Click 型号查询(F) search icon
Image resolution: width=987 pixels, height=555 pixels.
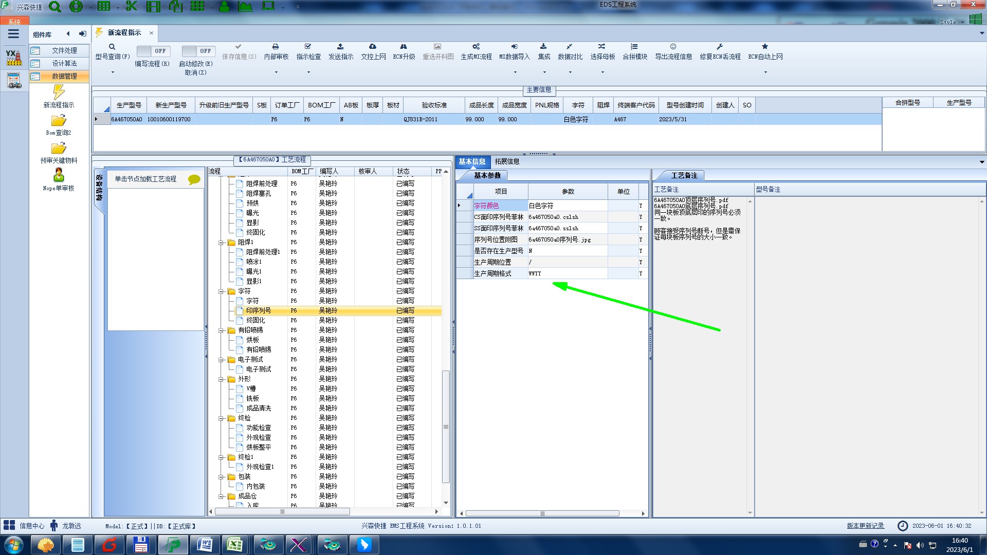pos(112,47)
